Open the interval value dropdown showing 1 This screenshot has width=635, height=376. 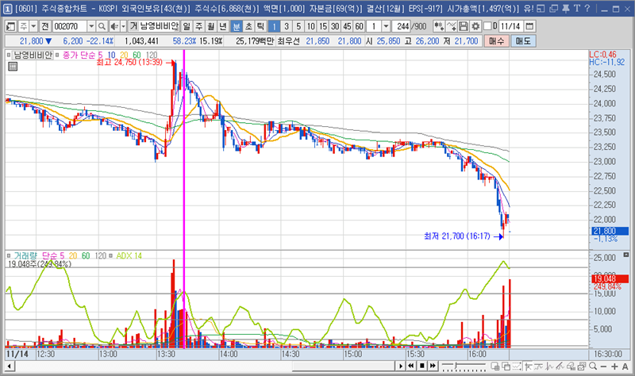click(387, 25)
